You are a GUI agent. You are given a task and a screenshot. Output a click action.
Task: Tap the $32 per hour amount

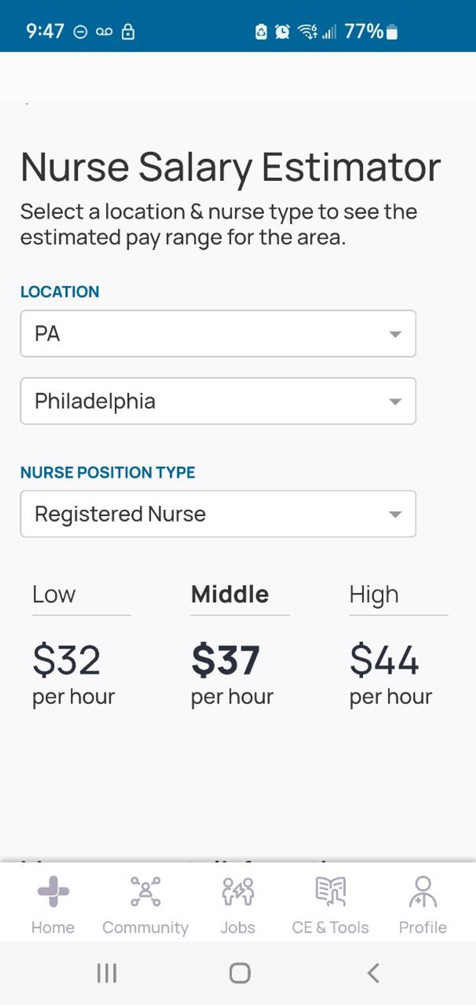coord(67,661)
